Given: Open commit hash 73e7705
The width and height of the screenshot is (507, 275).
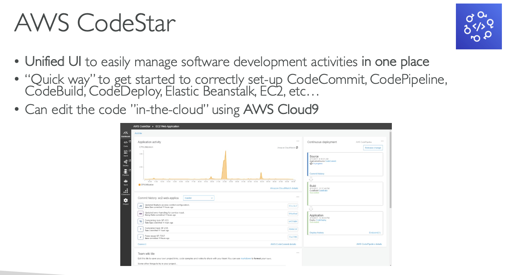Looking at the screenshot, I should (x=293, y=237).
